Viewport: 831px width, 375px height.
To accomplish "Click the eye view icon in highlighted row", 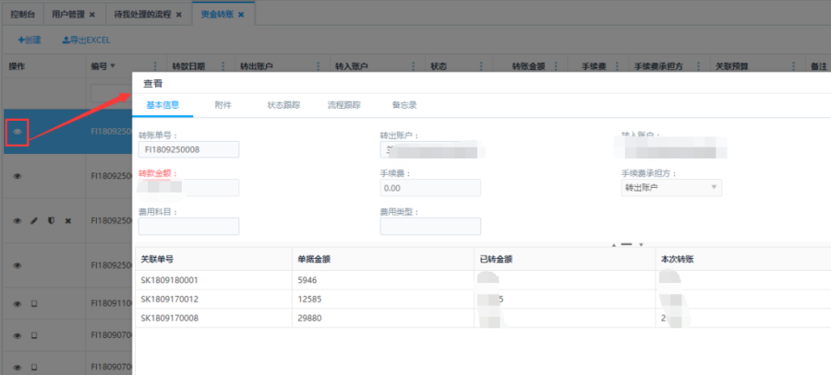I will click(17, 132).
